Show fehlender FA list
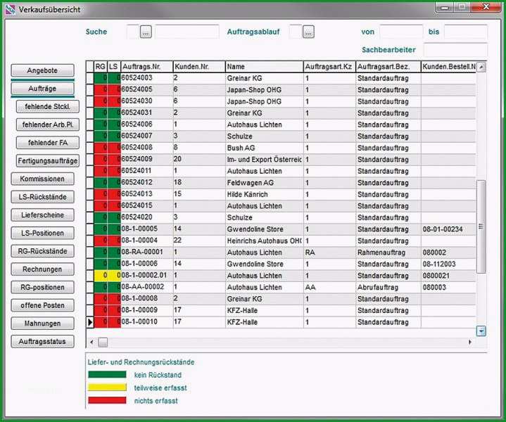Image resolution: width=506 pixels, height=422 pixels. tap(48, 143)
